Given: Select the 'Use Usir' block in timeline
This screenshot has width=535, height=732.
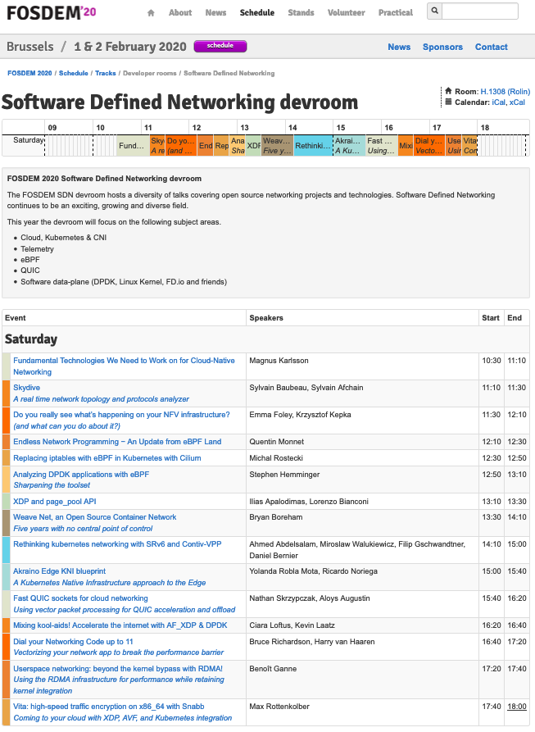Looking at the screenshot, I should pyautogui.click(x=453, y=146).
